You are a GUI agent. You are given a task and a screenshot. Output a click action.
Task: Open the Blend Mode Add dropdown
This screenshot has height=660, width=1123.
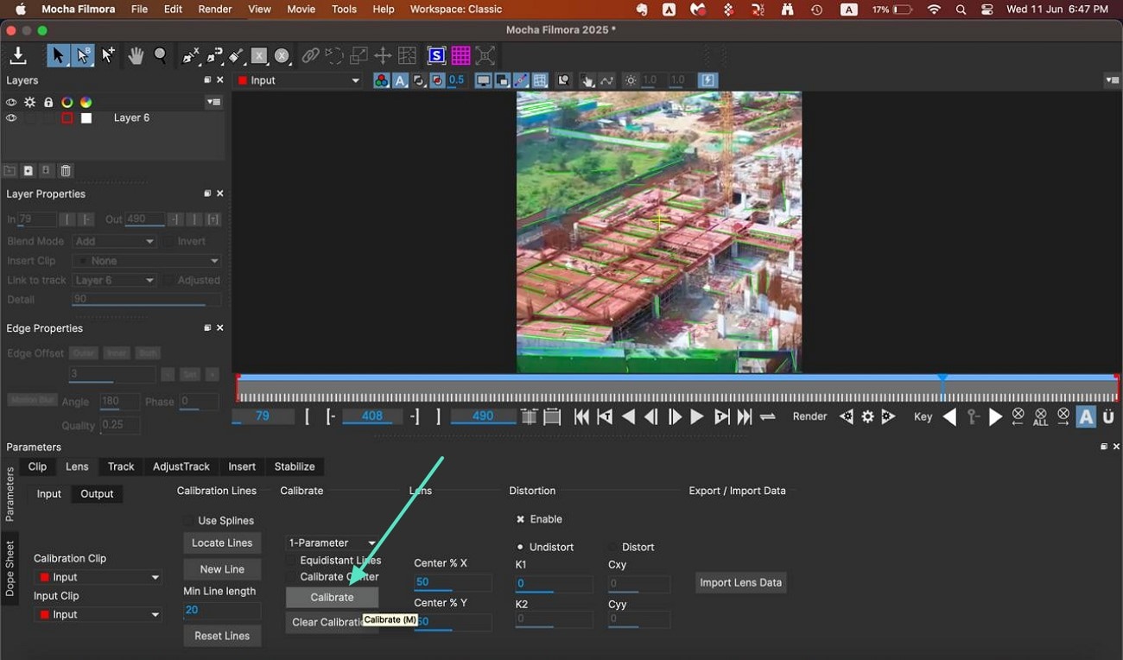click(x=114, y=242)
